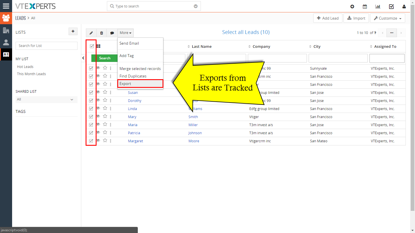This screenshot has height=233, width=415.
Task: Open row actions dots for Mary
Action: click(x=110, y=117)
